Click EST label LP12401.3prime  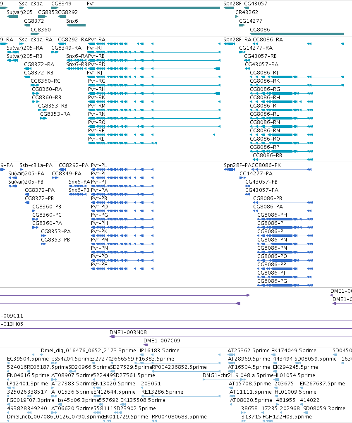click(x=28, y=383)
